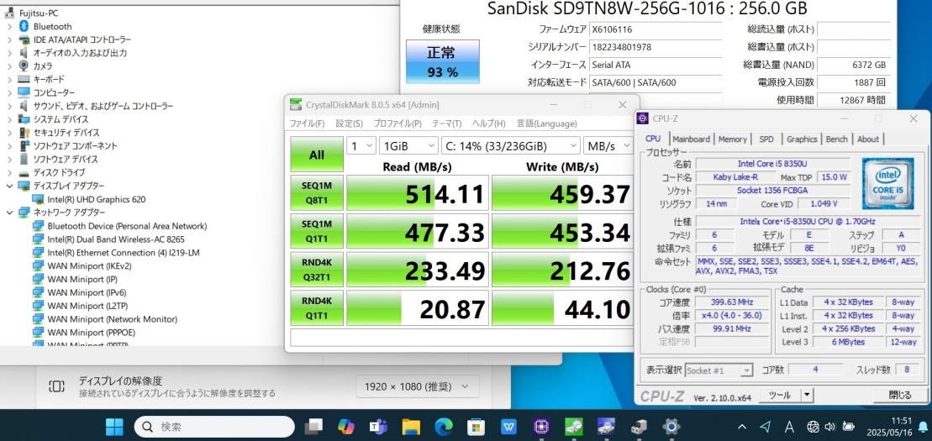Open 言語(Language) menu in CrystalDiskMark
This screenshot has height=441, width=932.
[546, 123]
